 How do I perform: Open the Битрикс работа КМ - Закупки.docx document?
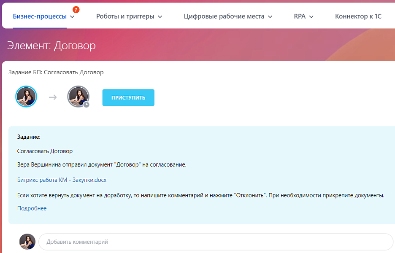coord(61,180)
